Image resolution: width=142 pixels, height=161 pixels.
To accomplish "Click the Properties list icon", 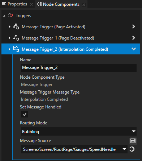I will [4, 4].
